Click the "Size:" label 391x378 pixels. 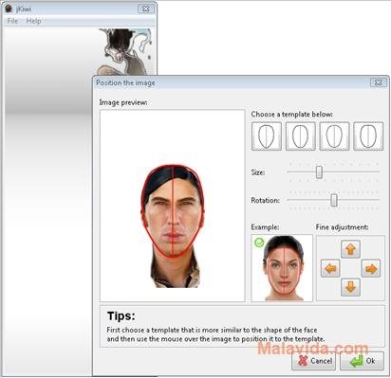pyautogui.click(x=258, y=172)
